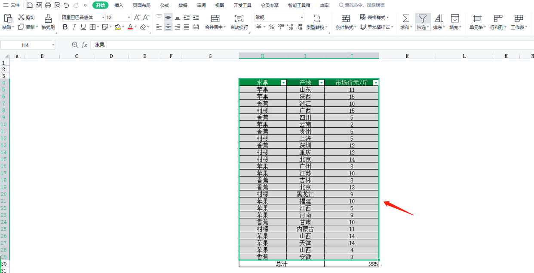The height and width of the screenshot is (273, 534).
Task: Switch to the 插入 ribbon tab
Action: tap(119, 5)
